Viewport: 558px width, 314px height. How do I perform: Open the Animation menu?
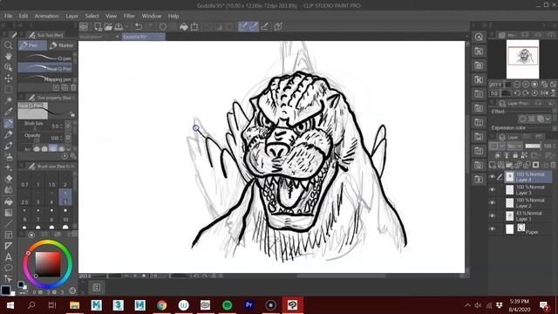46,16
